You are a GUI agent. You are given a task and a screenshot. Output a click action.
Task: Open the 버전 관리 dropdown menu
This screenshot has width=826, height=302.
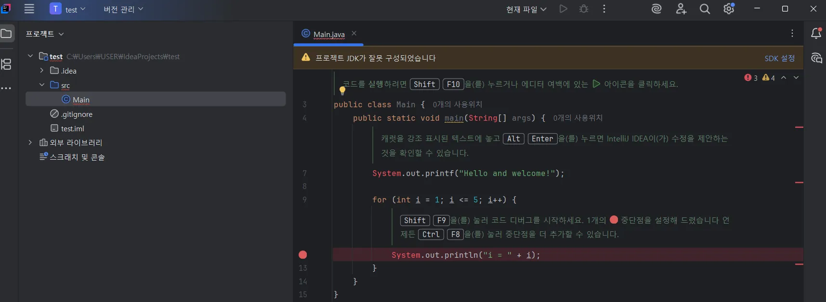(x=123, y=9)
